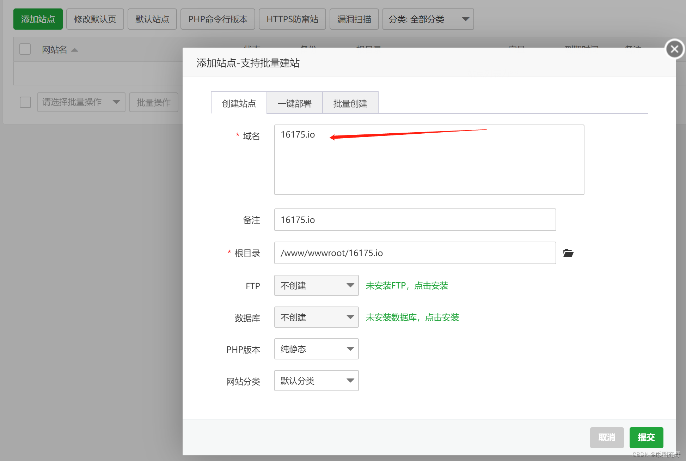Viewport: 686px width, 461px height.
Task: Switch to the 批量创建 tab
Action: [350, 103]
